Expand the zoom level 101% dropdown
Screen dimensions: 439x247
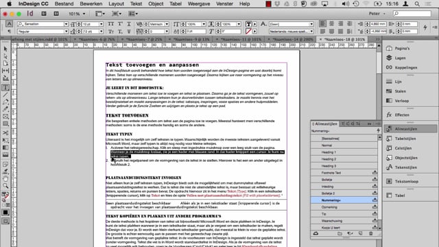point(77,14)
